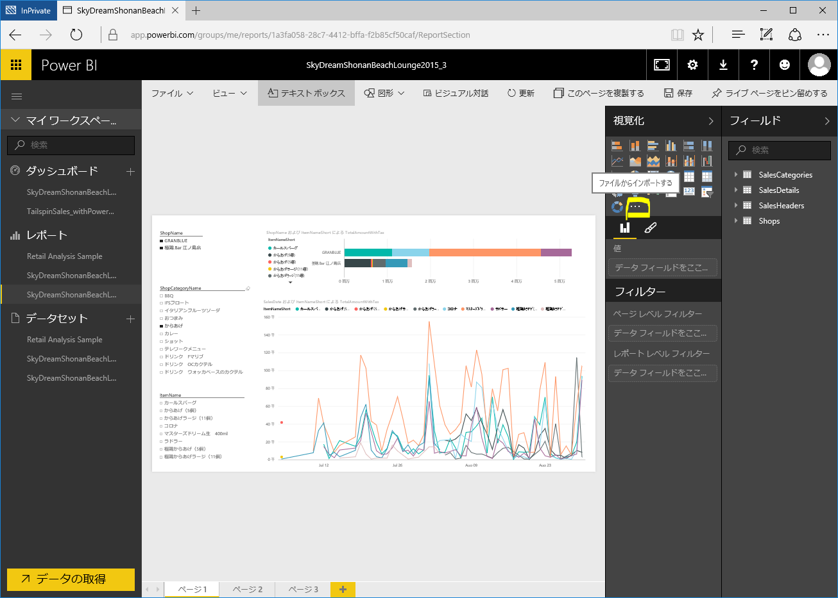Check カールスバーグ in ItemName slicer
This screenshot has width=838, height=598.
(162, 403)
